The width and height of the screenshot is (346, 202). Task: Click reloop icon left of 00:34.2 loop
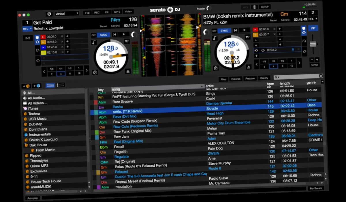[x=256, y=51]
